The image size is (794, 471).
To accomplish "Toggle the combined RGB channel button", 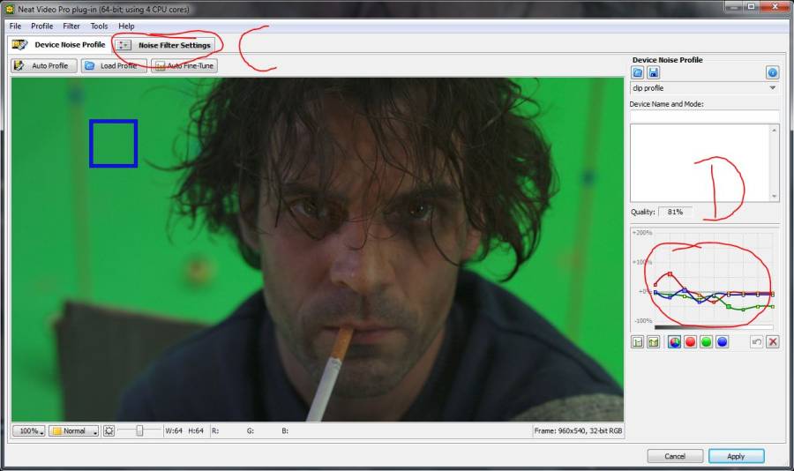I will tap(675, 342).
